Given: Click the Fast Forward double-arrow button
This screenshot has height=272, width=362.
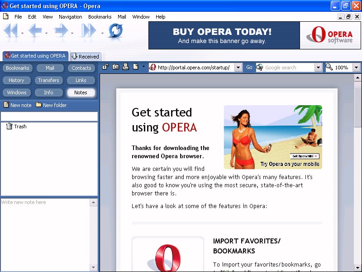Looking at the screenshot, I should pos(89,30).
